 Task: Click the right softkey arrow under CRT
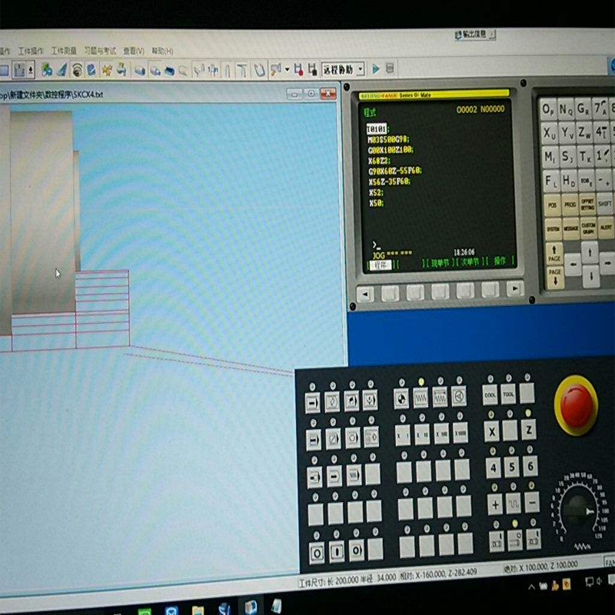(x=515, y=289)
